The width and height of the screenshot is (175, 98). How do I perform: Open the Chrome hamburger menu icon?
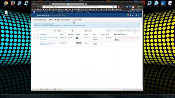[x=142, y=7]
